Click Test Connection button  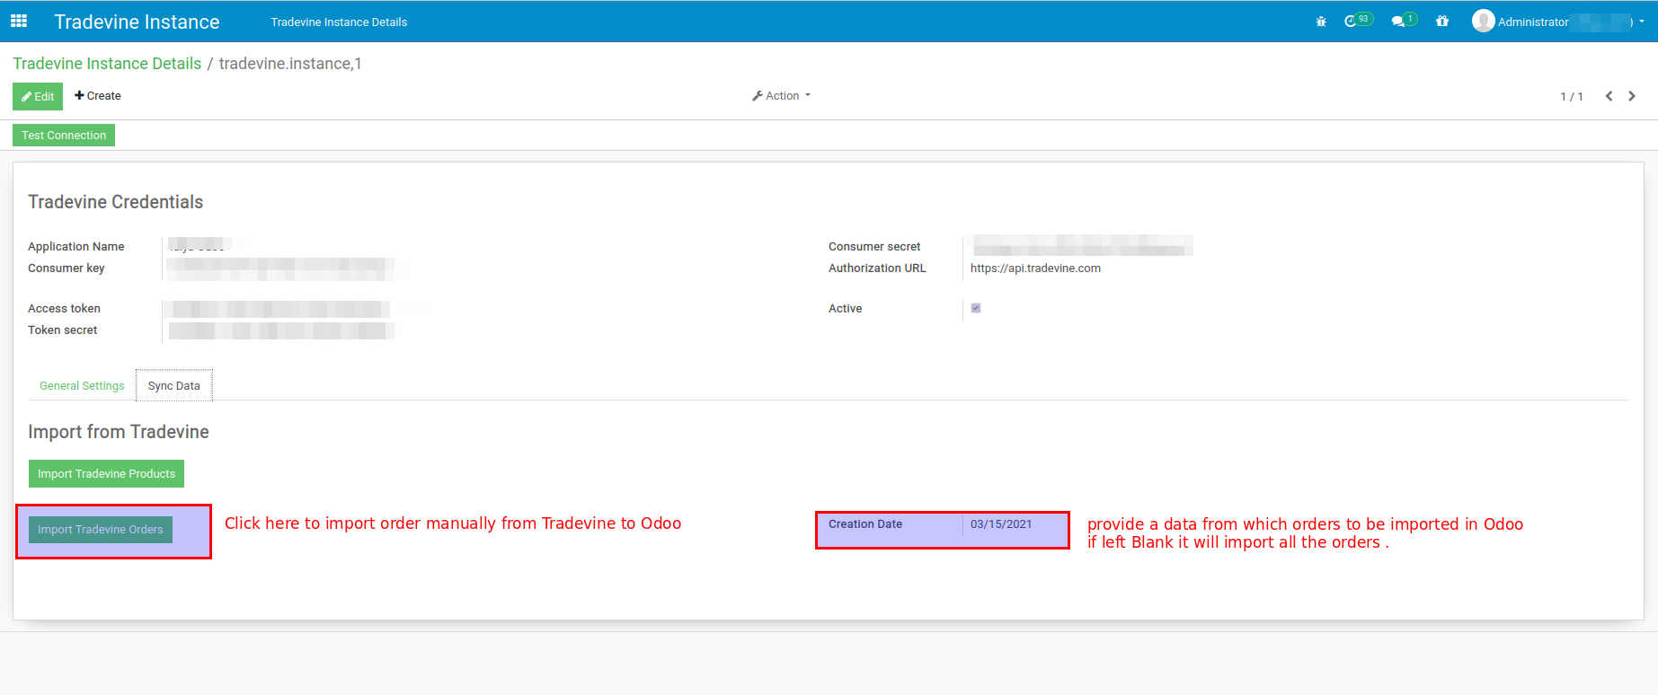tap(64, 136)
